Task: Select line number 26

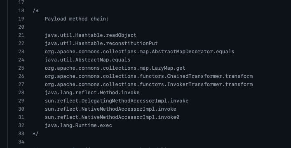Action: (21, 76)
